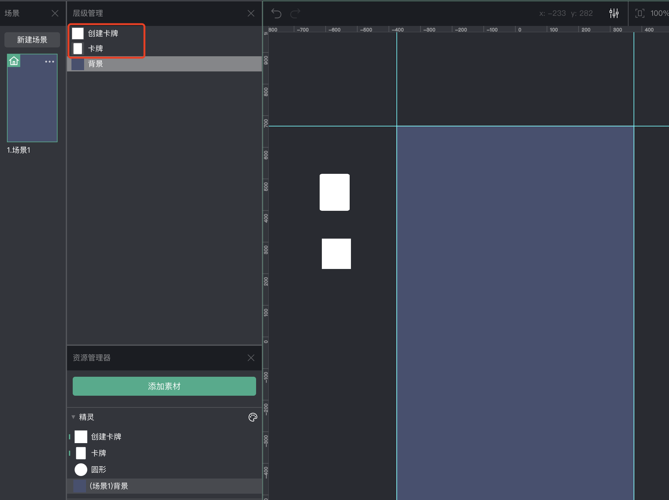Click the undo arrow icon
The height and width of the screenshot is (500, 669).
pos(276,13)
